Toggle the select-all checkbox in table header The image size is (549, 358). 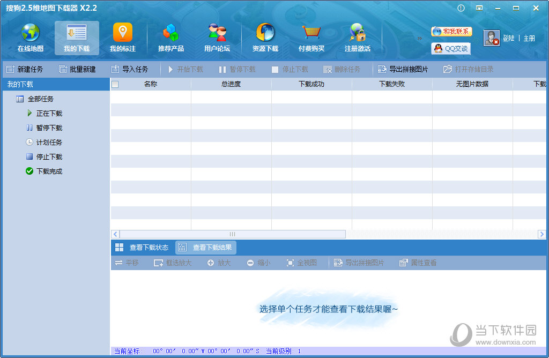pyautogui.click(x=115, y=84)
